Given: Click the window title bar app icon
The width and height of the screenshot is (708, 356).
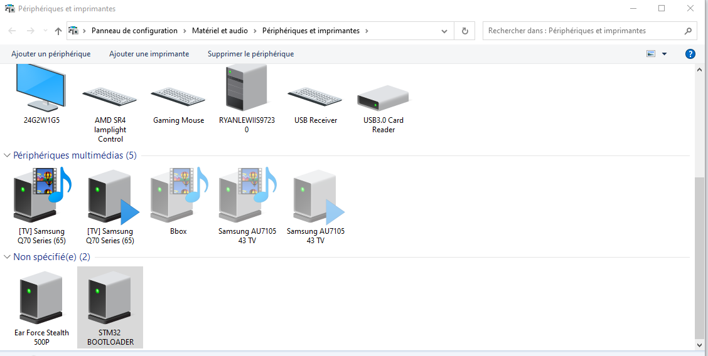Looking at the screenshot, I should [9, 9].
